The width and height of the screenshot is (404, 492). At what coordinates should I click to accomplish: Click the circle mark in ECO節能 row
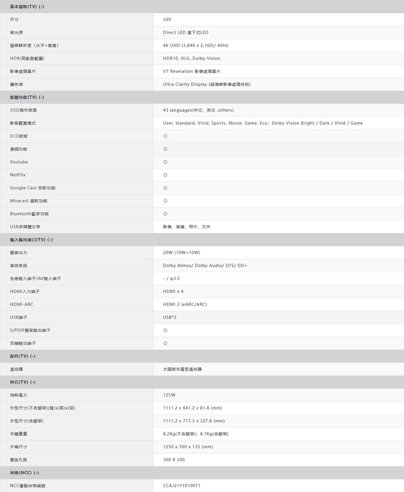[165, 136]
